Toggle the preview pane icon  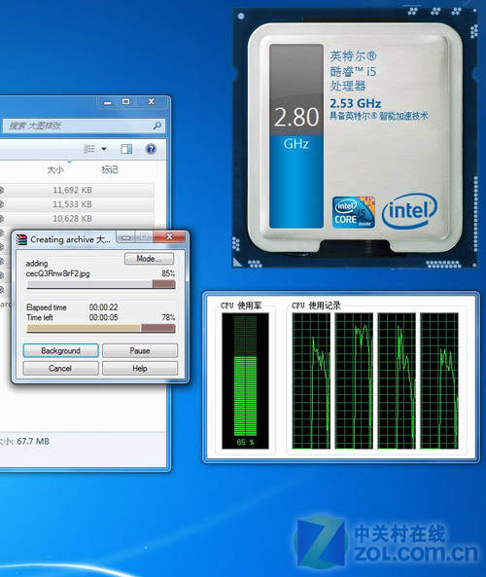(x=126, y=149)
